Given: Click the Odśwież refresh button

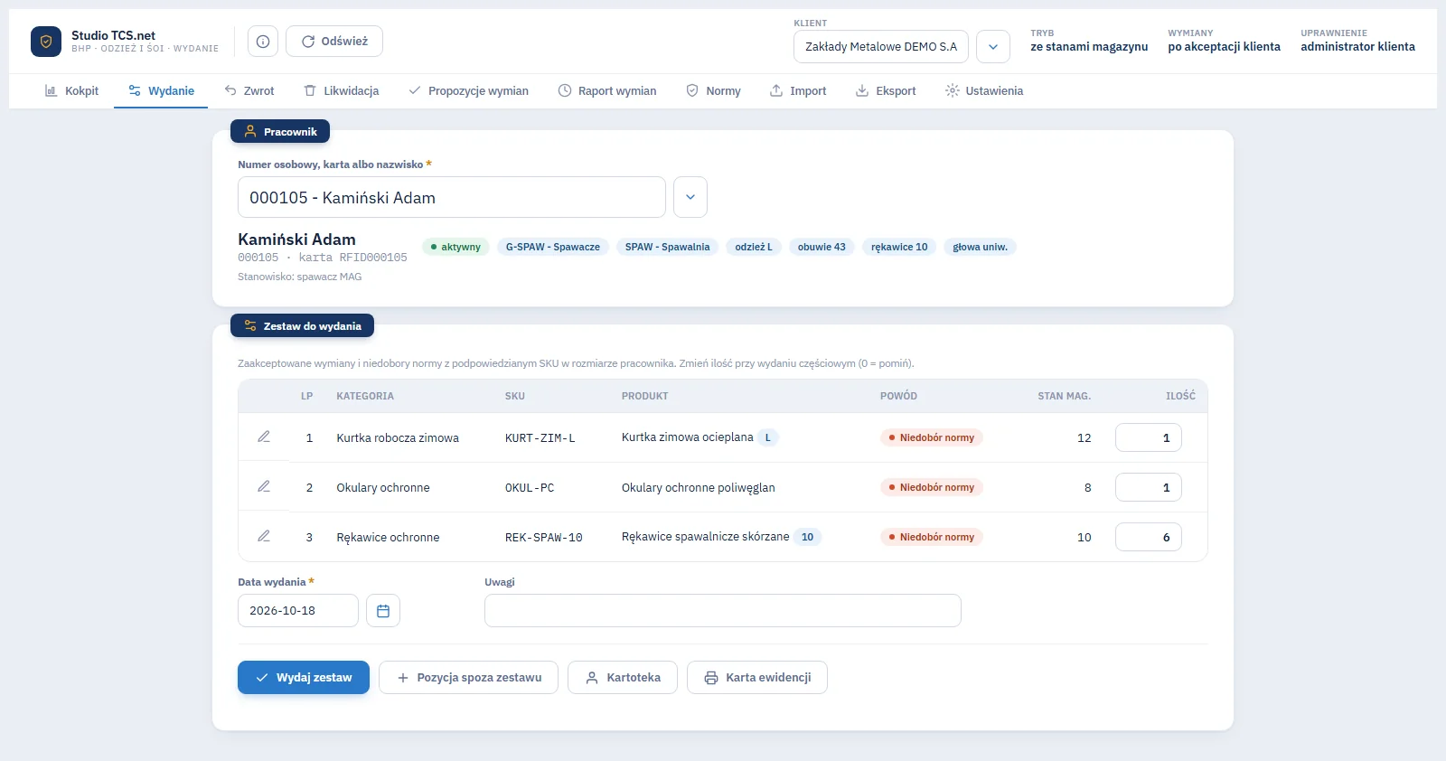Looking at the screenshot, I should click(x=334, y=42).
